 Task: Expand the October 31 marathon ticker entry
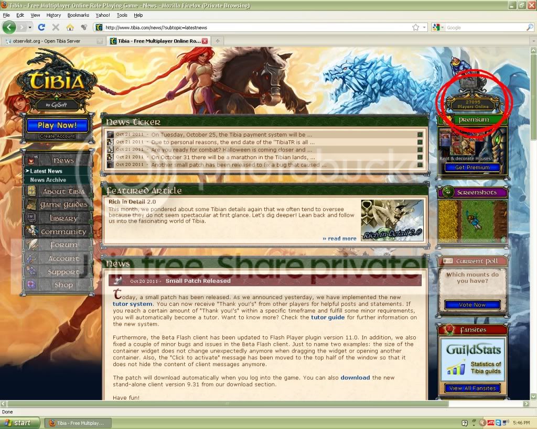point(420,157)
